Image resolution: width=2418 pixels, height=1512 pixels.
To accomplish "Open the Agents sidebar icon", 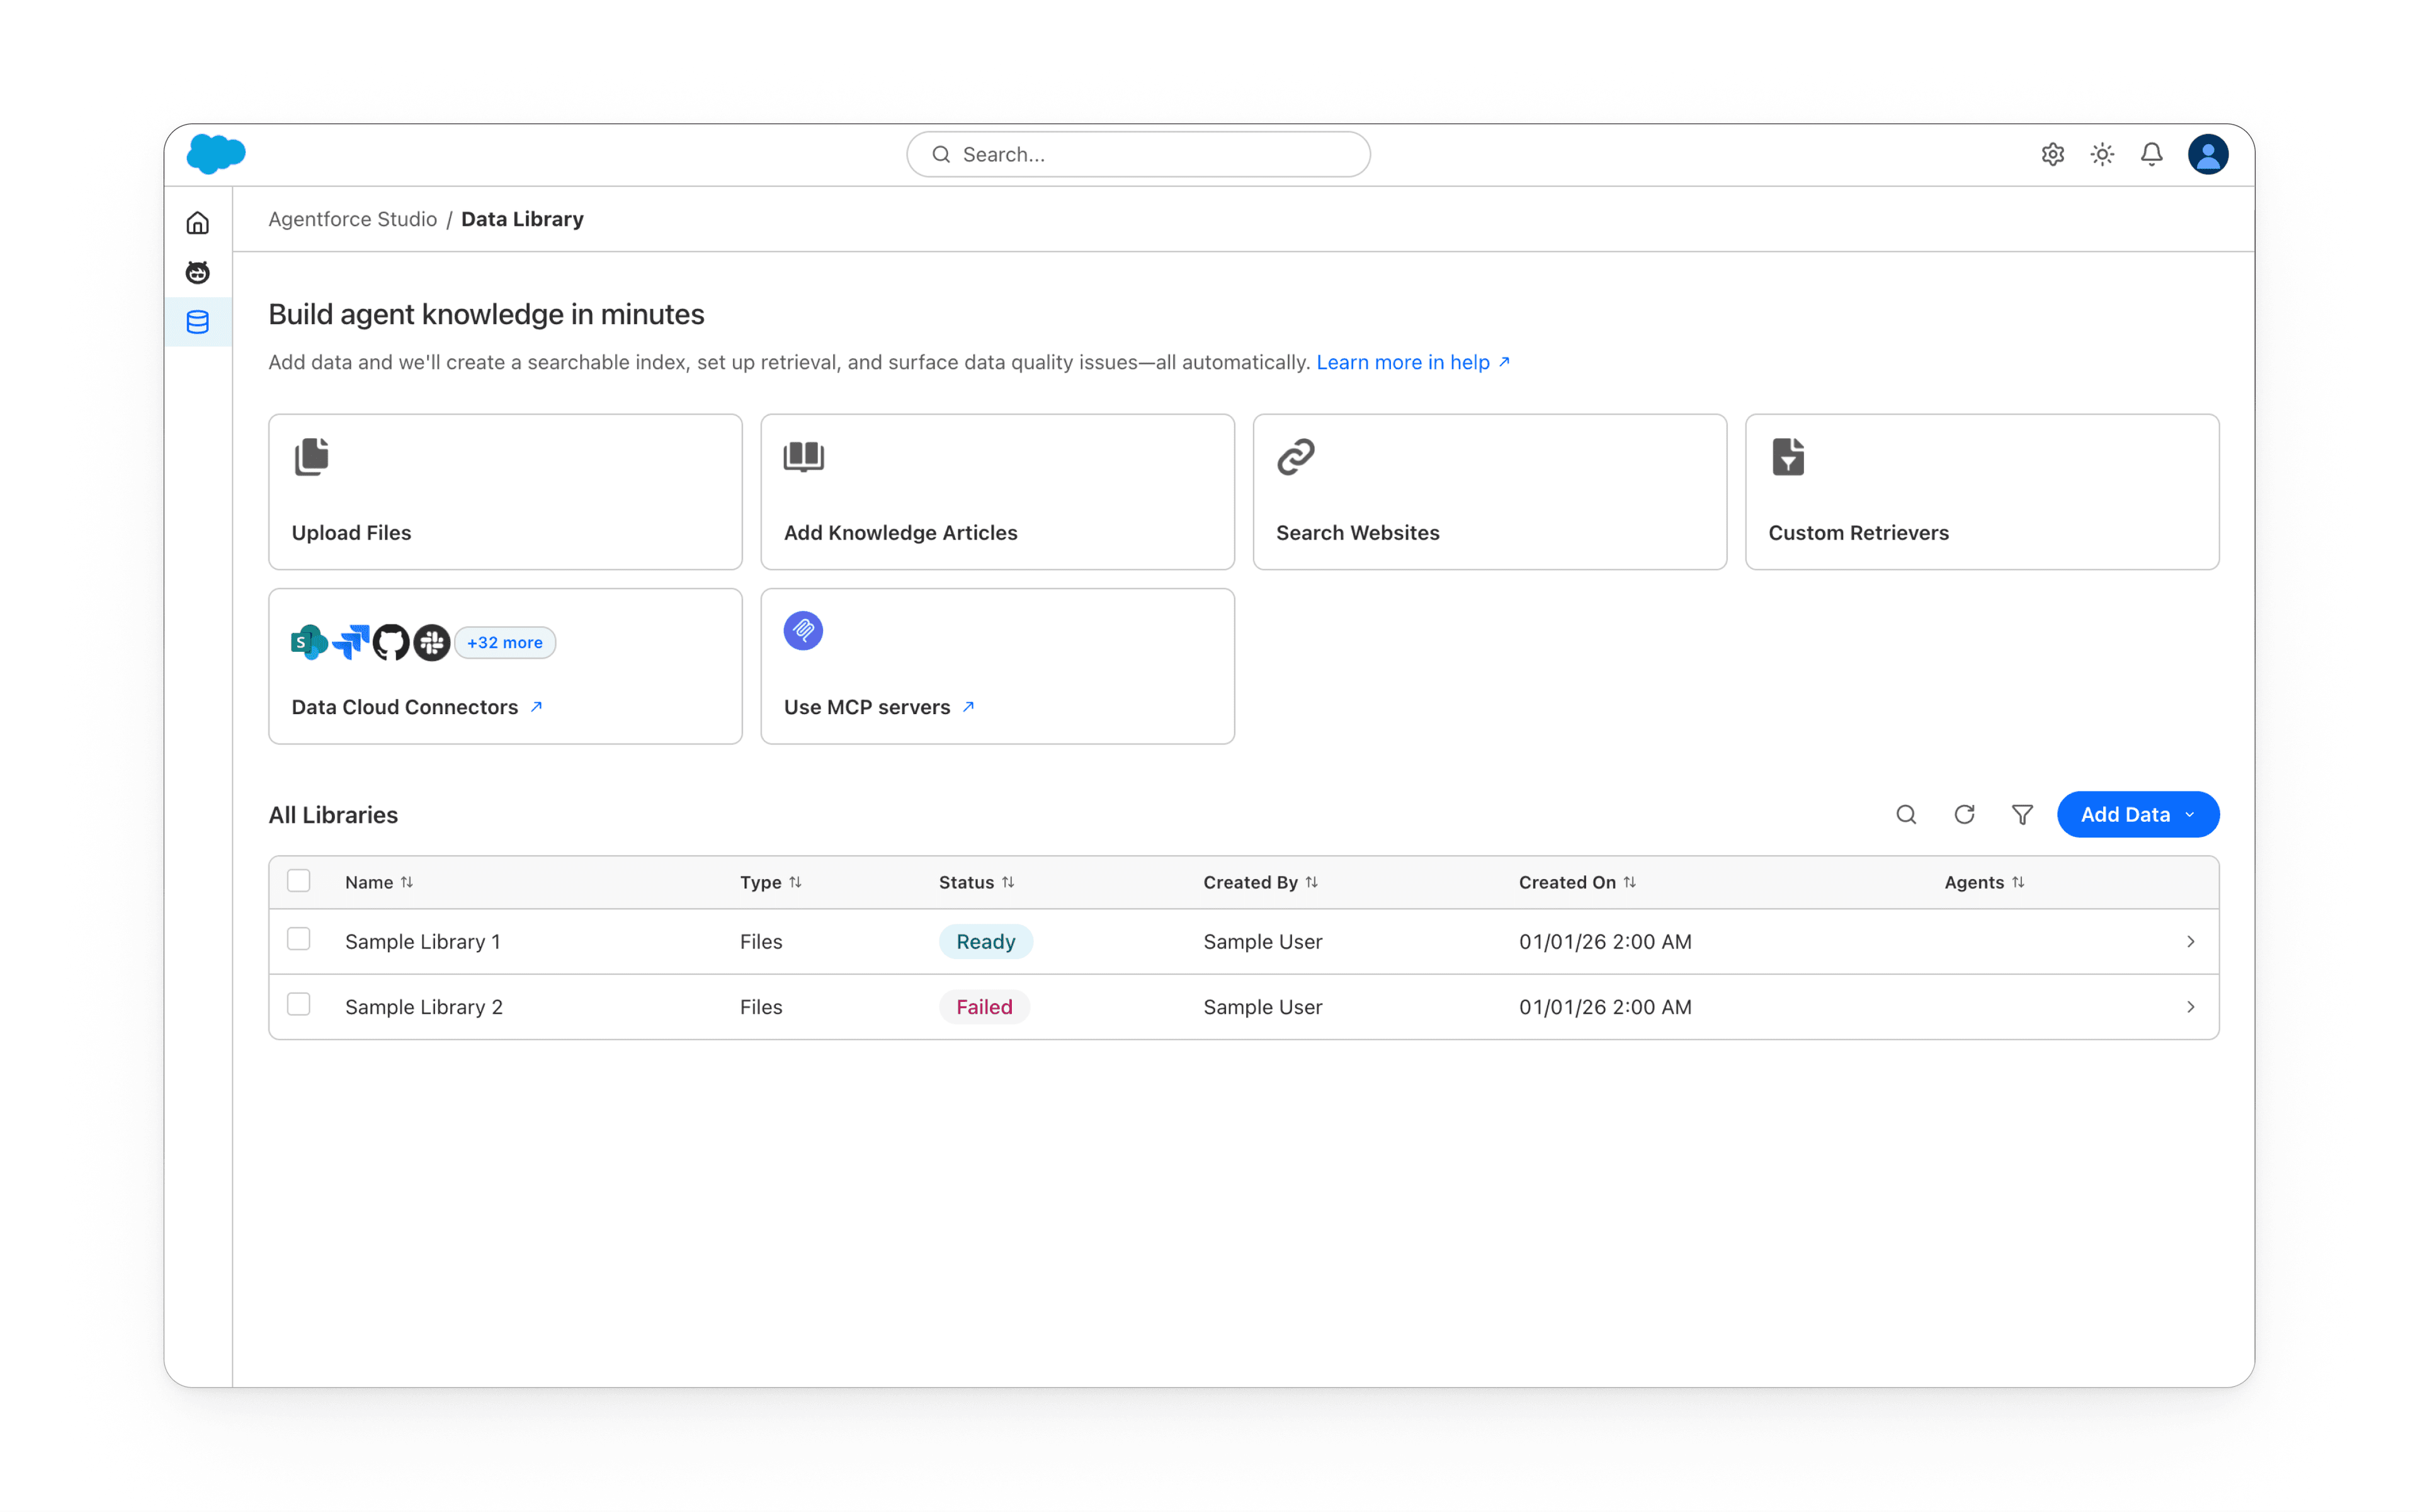I will [198, 272].
